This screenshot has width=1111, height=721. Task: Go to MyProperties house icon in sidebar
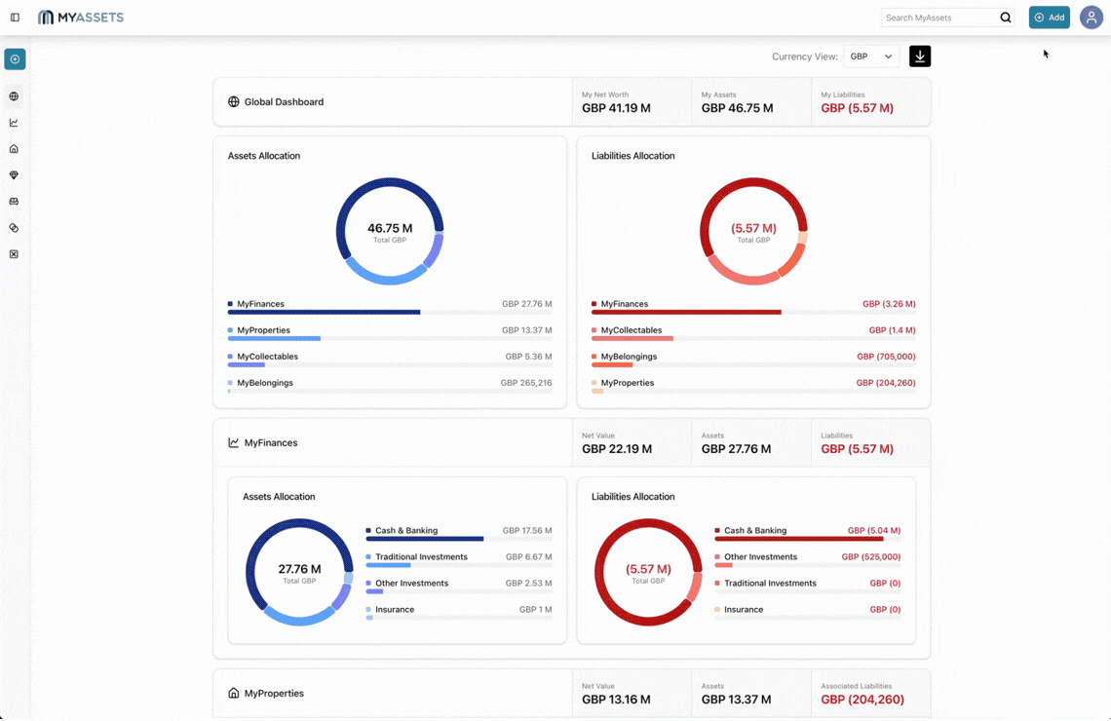pyautogui.click(x=14, y=149)
